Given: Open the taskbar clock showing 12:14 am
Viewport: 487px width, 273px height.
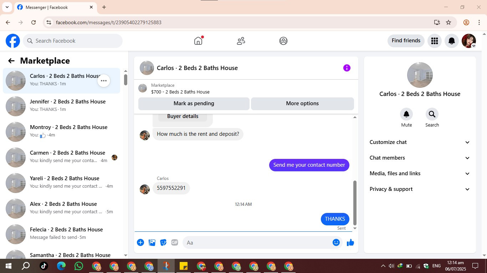Looking at the screenshot, I should point(455,266).
